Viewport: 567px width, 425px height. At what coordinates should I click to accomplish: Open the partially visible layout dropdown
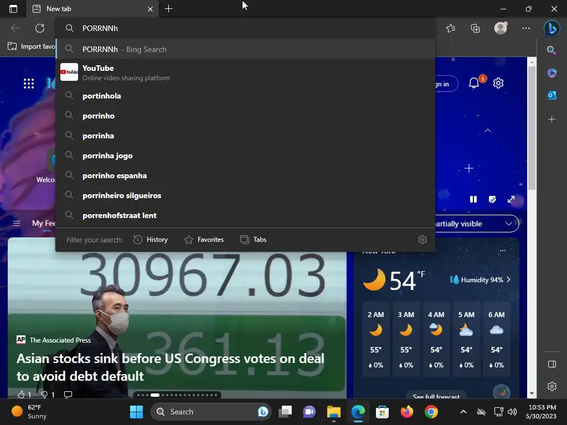point(477,224)
